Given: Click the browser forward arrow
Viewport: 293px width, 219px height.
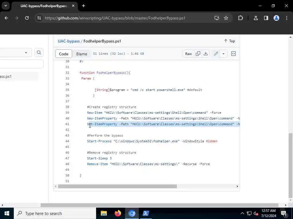Looking at the screenshot, I should [17, 18].
